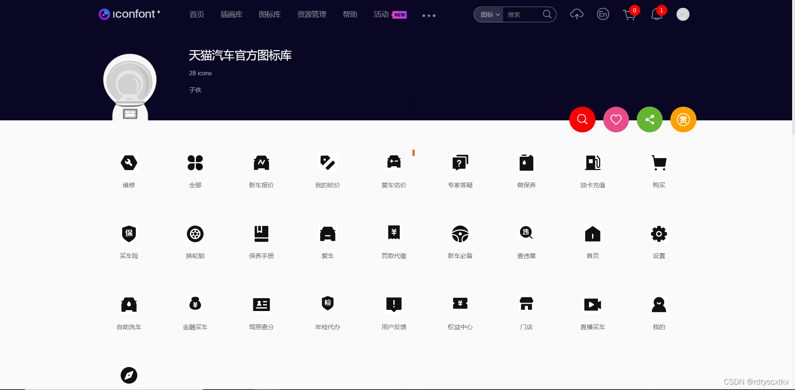The image size is (795, 390).
Task: Pick the 罚款代缴 receipt icon
Action: point(394,233)
